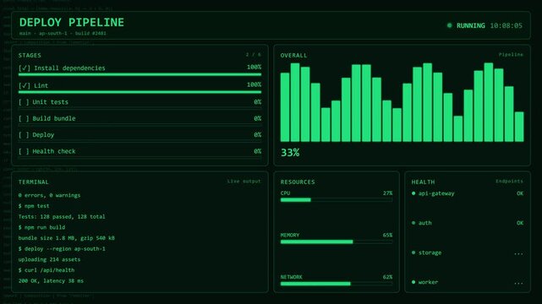Click the RUNNING status label

pyautogui.click(x=470, y=25)
